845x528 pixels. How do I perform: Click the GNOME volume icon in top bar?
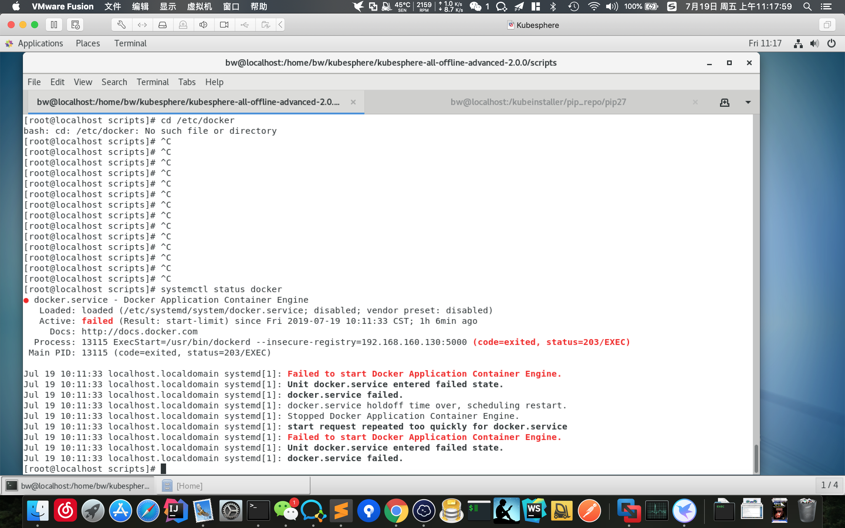click(814, 44)
